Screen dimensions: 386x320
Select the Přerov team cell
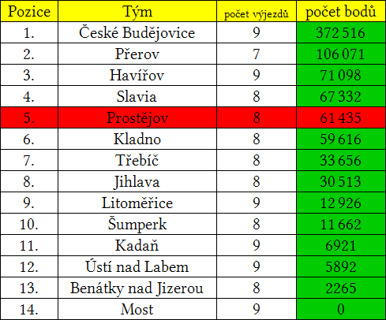[137, 54]
